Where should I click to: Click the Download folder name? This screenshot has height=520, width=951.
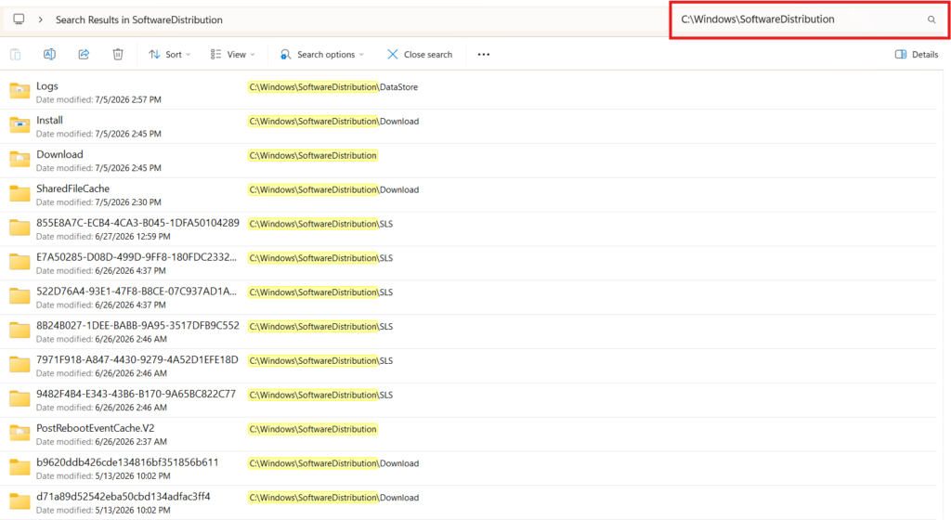[x=59, y=154]
